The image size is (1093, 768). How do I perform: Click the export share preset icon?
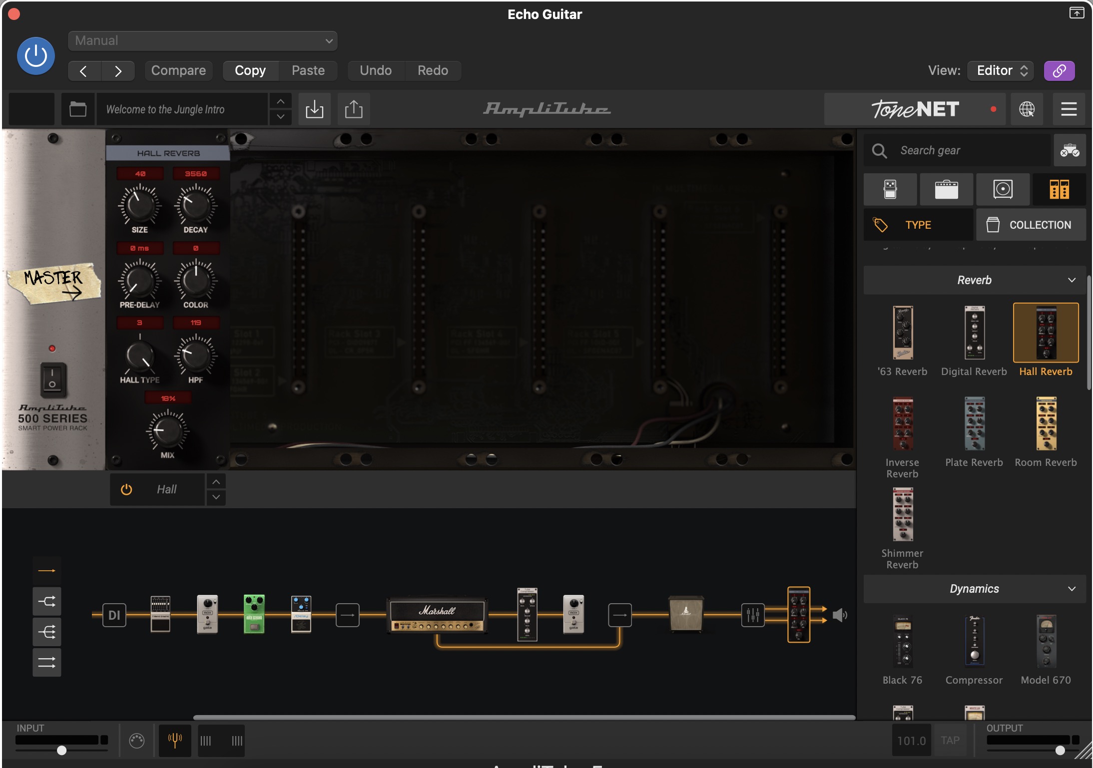coord(354,109)
